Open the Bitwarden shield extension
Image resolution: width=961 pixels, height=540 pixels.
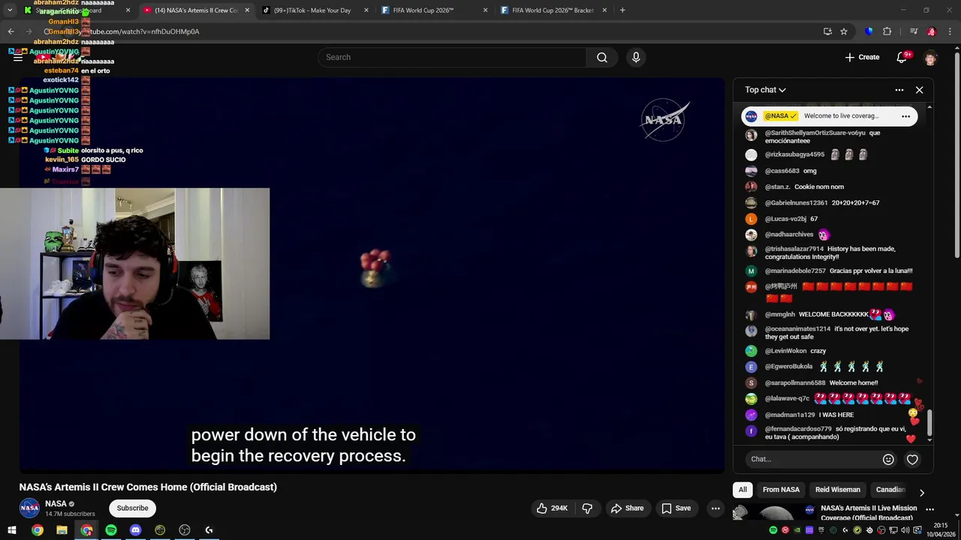(869, 31)
